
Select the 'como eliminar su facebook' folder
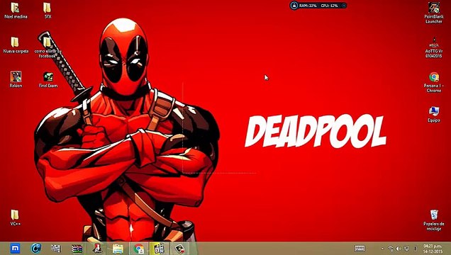point(48,47)
